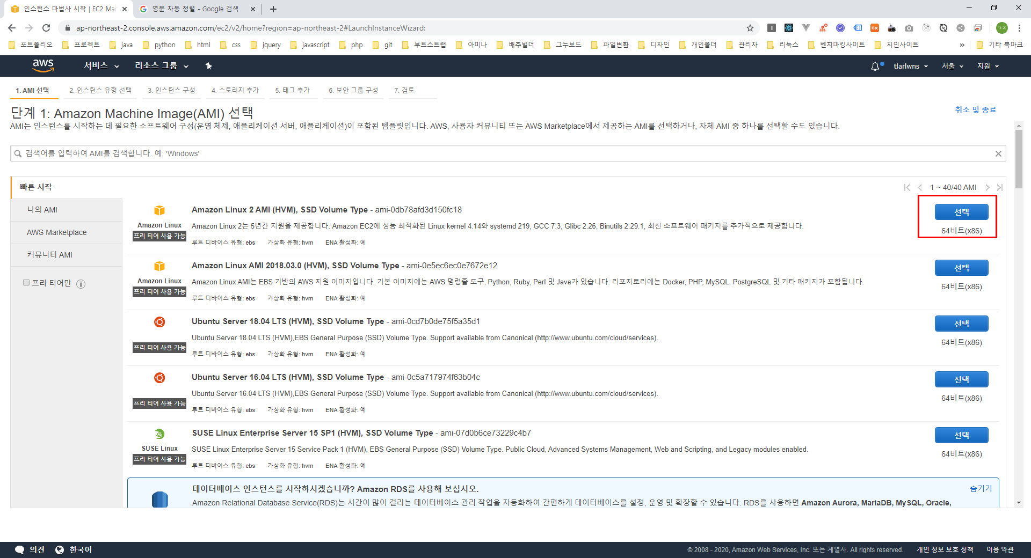
Task: Open the Chrome three-dot menu
Action: pos(1019,28)
